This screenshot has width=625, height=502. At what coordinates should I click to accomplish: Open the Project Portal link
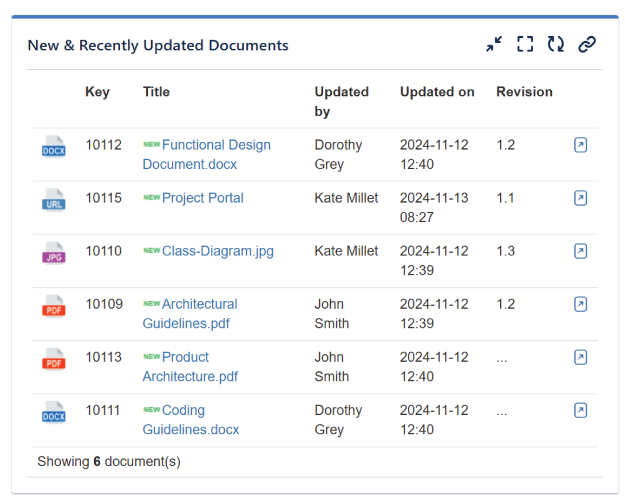tap(202, 198)
